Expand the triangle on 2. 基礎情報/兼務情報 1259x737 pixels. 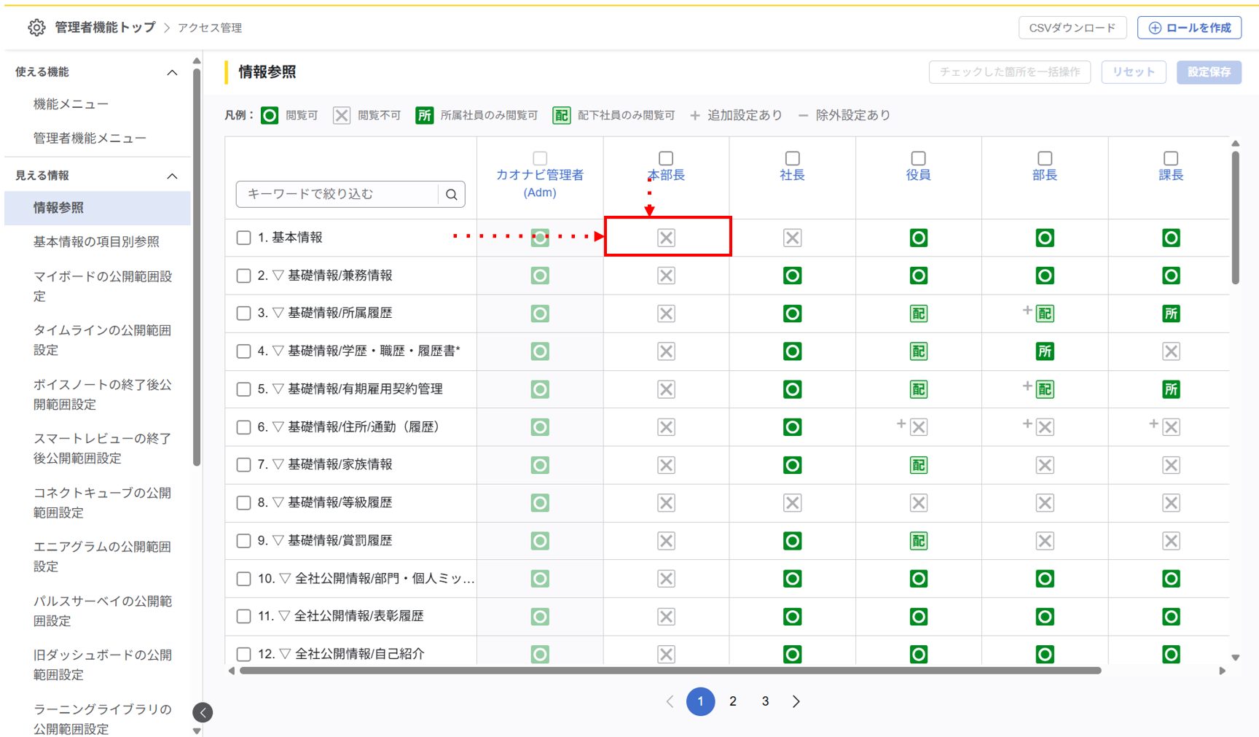[278, 276]
